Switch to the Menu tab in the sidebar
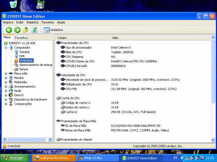 (x=7, y=37)
